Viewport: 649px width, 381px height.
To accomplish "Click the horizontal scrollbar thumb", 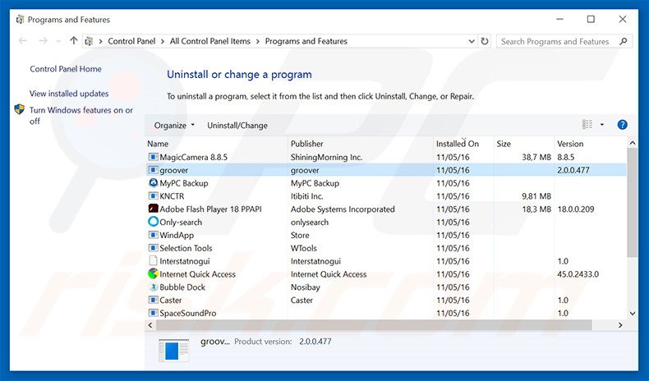I will (x=374, y=325).
